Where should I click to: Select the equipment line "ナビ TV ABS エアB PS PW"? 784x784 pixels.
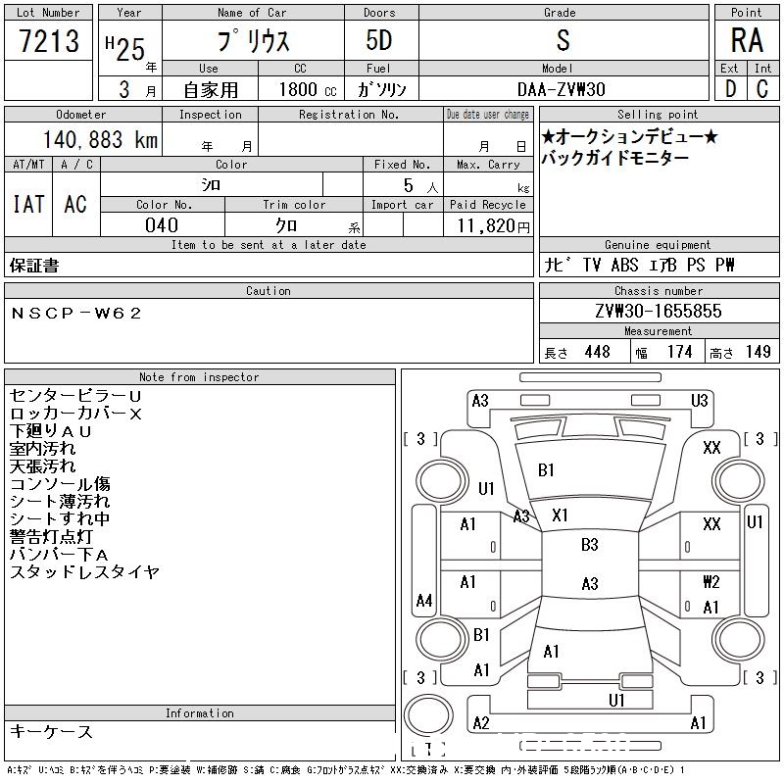(x=639, y=265)
